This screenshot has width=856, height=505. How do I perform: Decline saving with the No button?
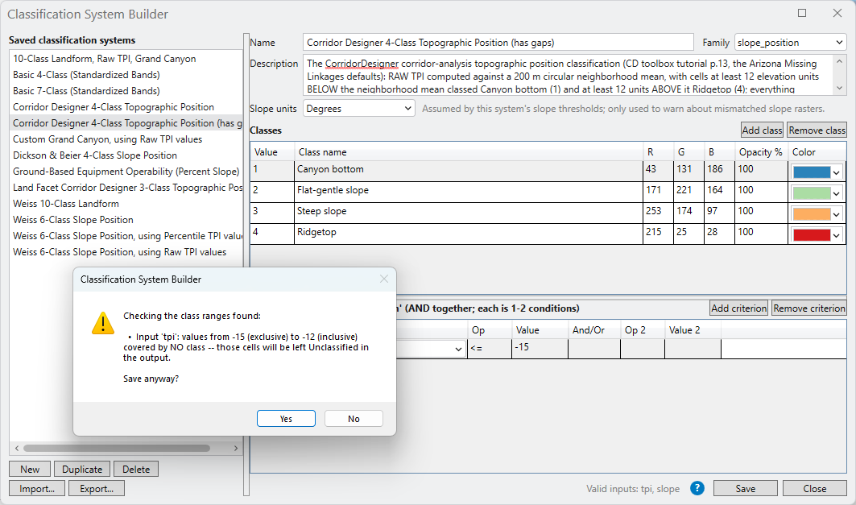coord(354,419)
